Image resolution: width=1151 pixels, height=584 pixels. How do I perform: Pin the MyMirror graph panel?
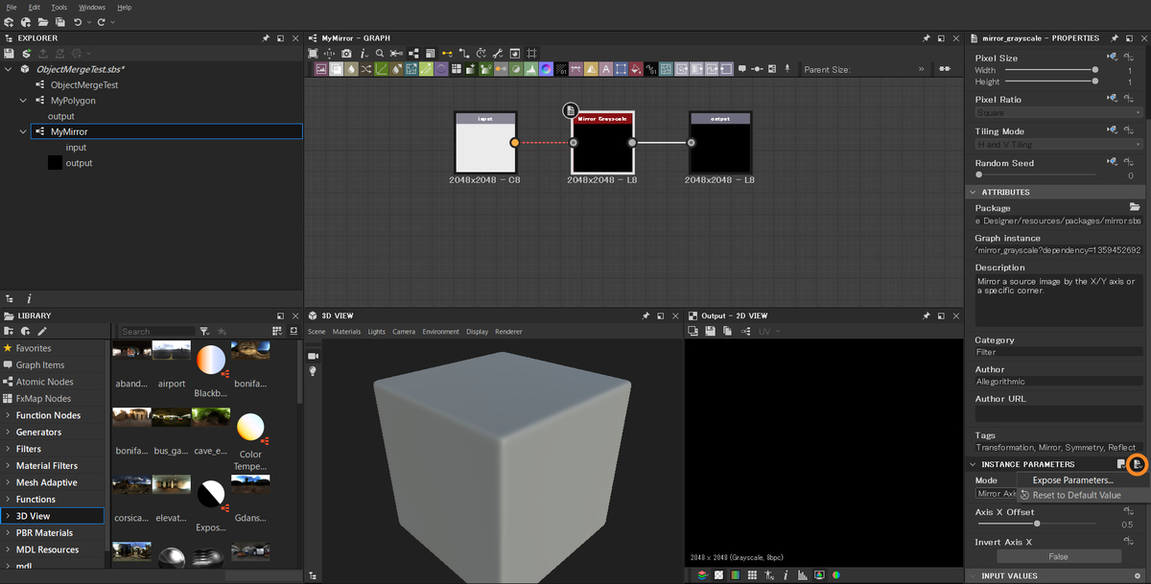926,38
